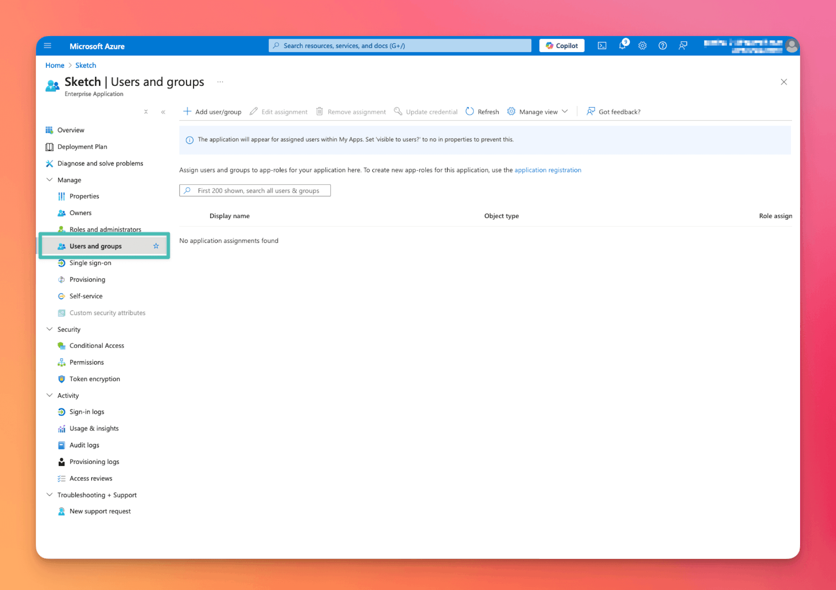Open portal settings gear icon
The width and height of the screenshot is (836, 590).
(x=642, y=46)
